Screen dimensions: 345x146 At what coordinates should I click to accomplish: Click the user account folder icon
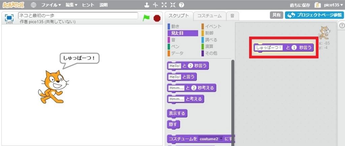(x=318, y=5)
